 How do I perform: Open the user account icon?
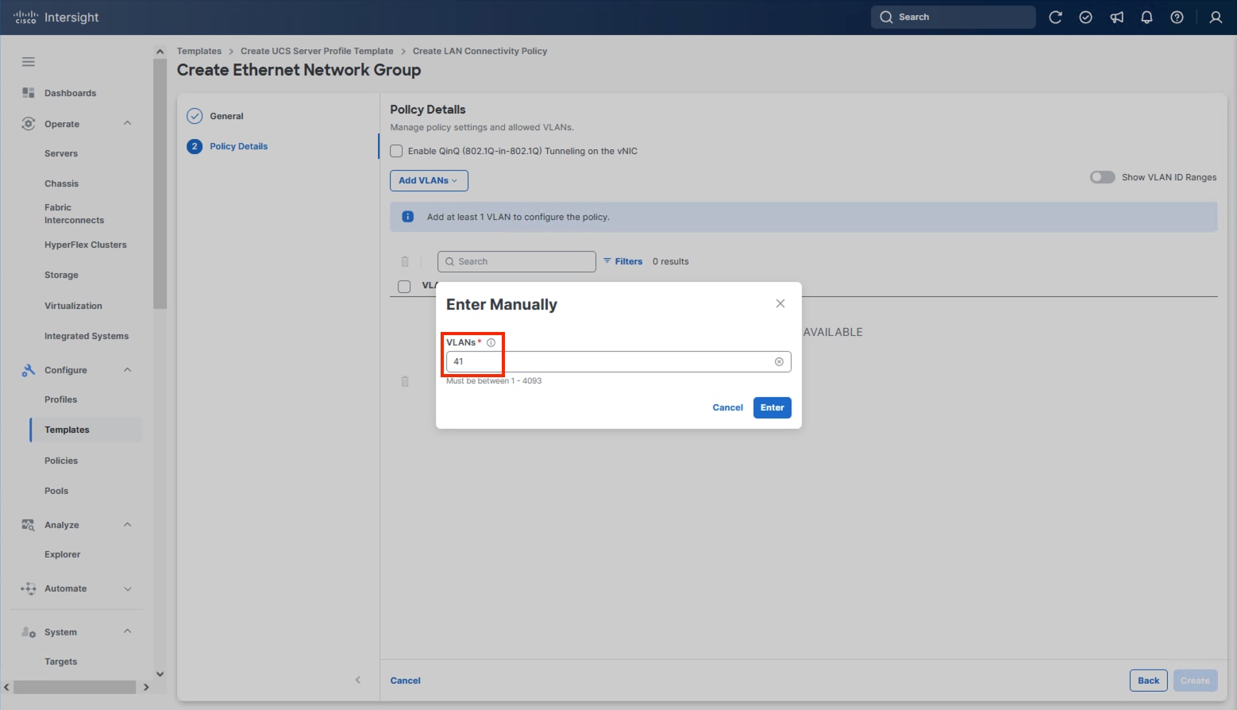click(1216, 17)
